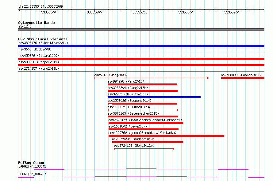Click the esv2724158 thin red variant line

point(144,149)
